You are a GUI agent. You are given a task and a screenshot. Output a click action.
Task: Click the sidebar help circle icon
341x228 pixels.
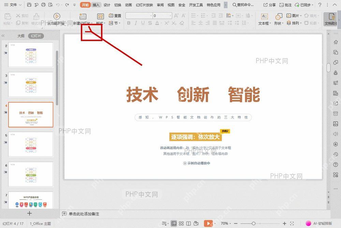pyautogui.click(x=336, y=165)
